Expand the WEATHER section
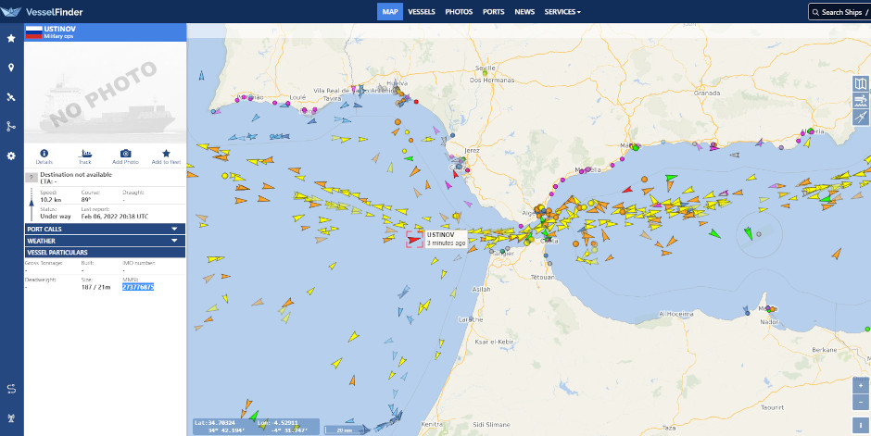 pos(105,241)
